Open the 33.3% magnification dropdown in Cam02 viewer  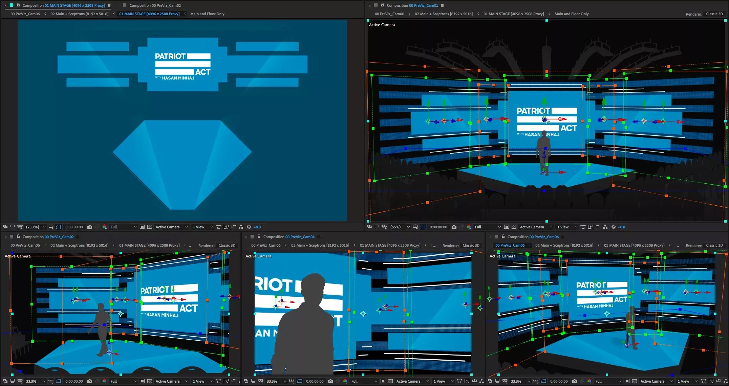[x=36, y=381]
